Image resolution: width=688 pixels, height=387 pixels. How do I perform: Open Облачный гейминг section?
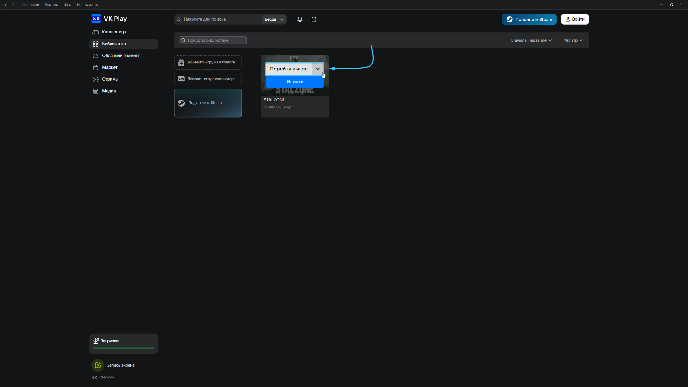(123, 56)
